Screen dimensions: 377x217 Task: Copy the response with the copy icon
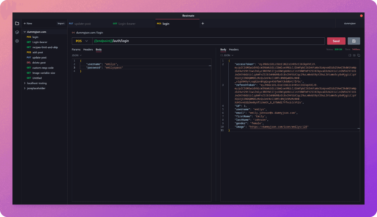pos(359,55)
